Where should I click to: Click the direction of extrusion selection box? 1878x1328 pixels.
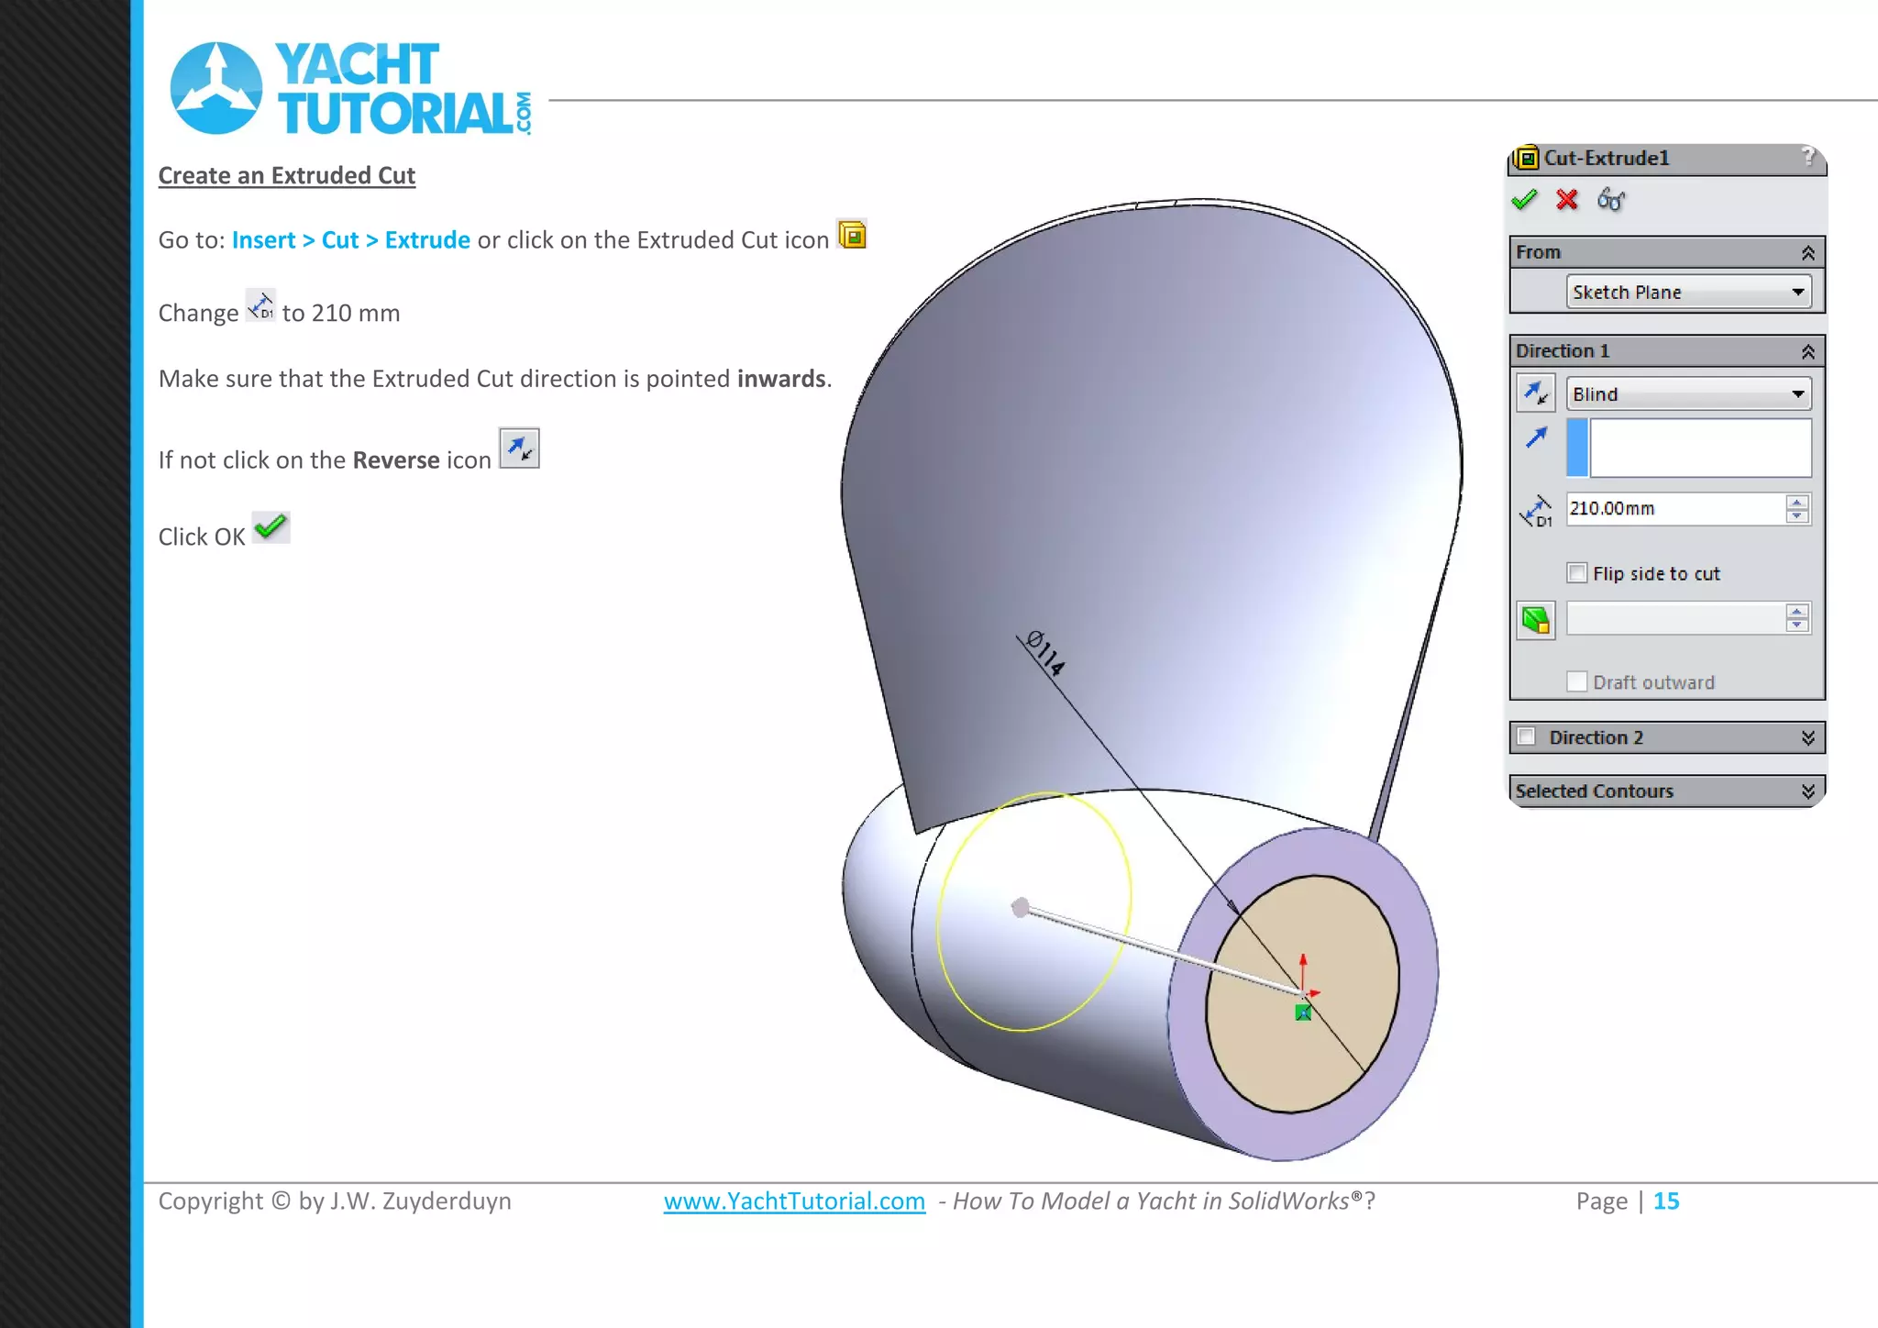1700,448
